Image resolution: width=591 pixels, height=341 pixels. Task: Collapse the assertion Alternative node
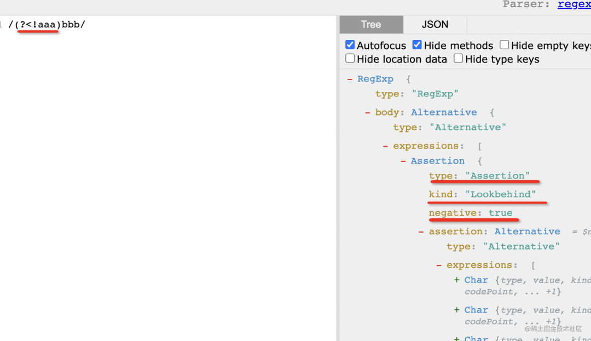click(421, 232)
